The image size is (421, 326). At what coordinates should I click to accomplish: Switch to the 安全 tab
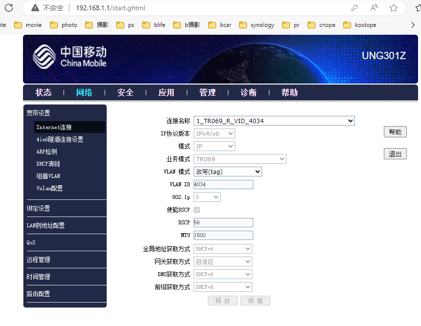[125, 92]
